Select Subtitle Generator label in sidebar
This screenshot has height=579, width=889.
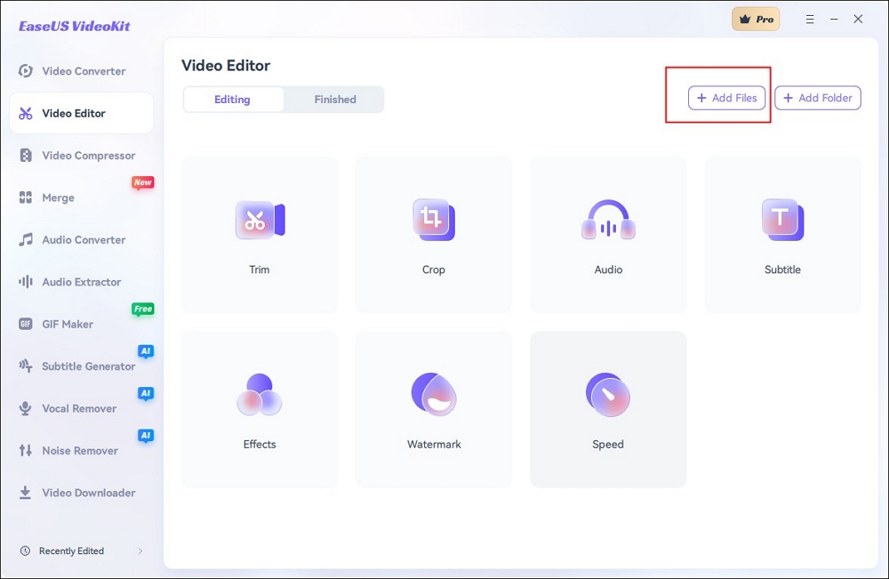(88, 366)
